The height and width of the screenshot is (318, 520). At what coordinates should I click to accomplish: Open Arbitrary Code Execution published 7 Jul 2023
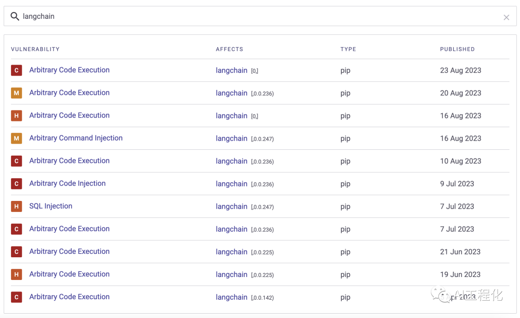69,229
